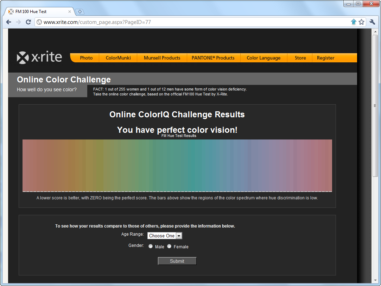Click the X-Rite logo
Viewport: 381px width, 286px height.
click(39, 57)
